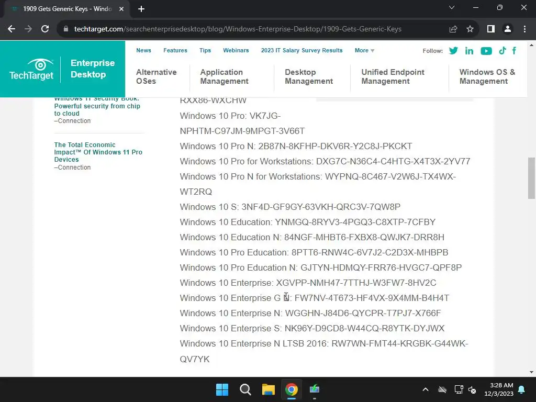Screen dimensions: 536x402
Task: Click the scrollbar down arrow
Action: pyautogui.click(x=531, y=372)
